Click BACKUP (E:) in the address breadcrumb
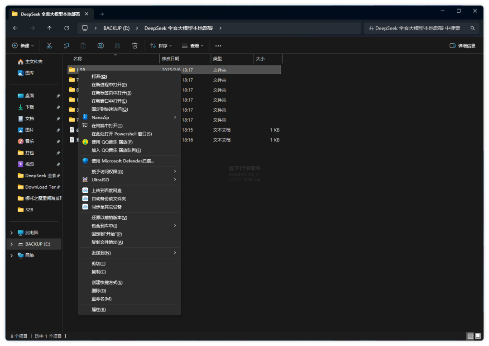 (116, 28)
